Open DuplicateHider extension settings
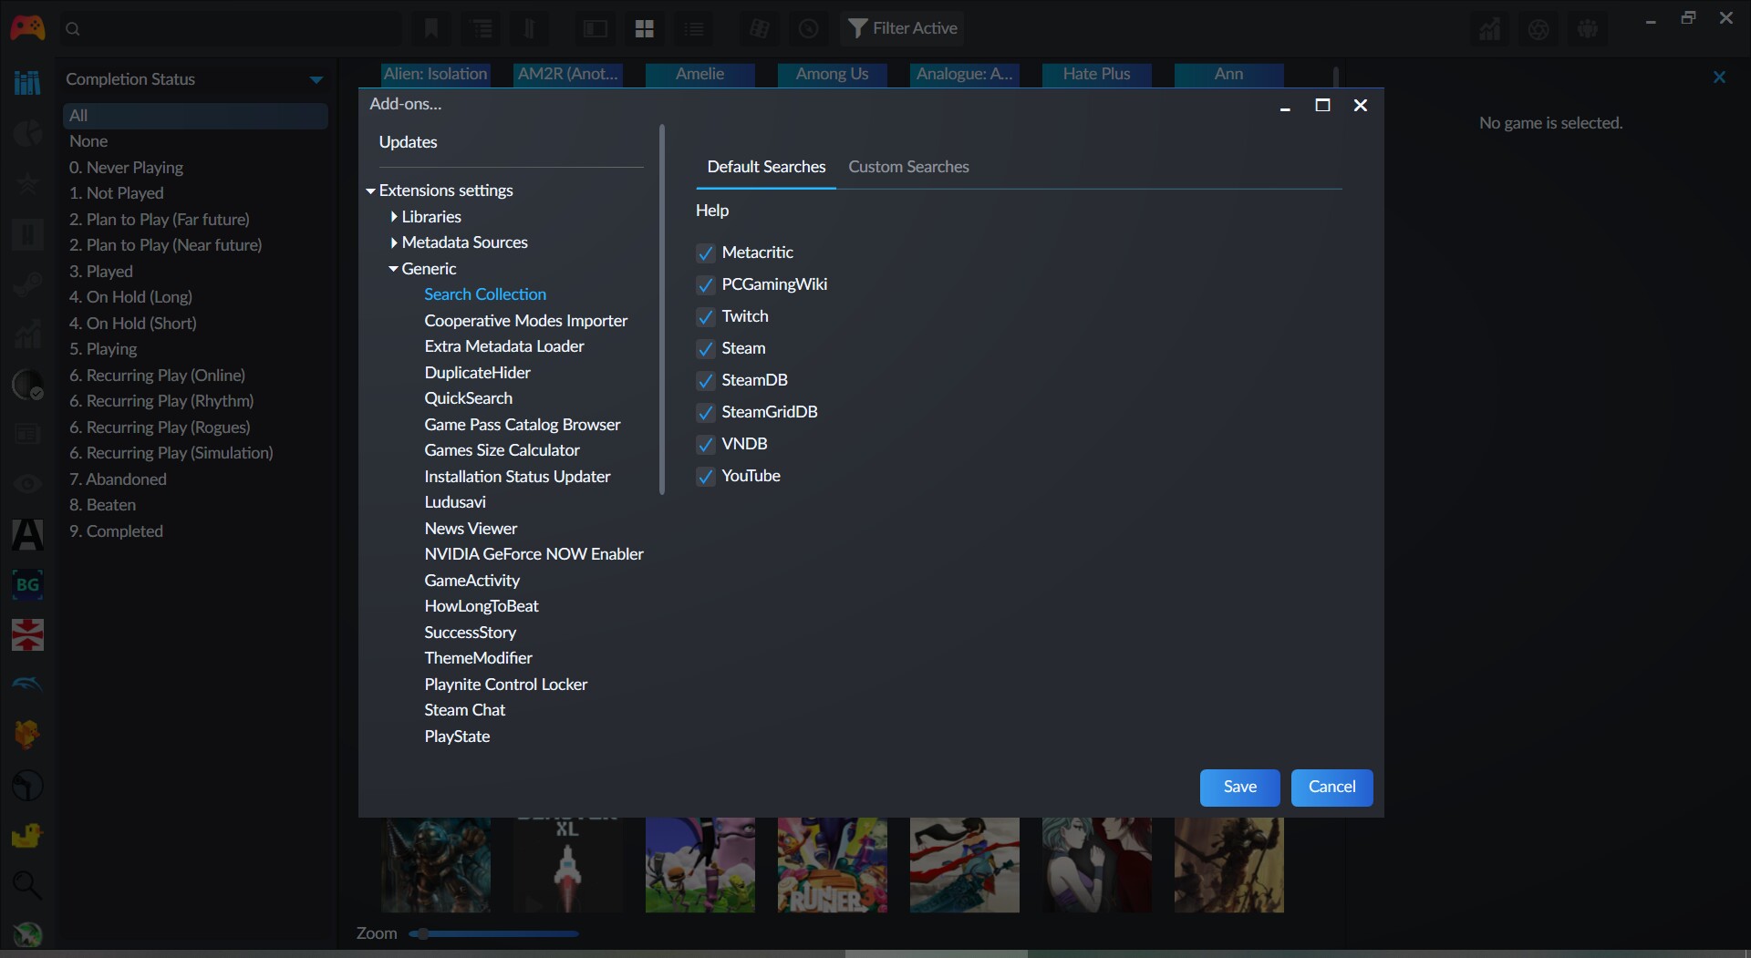The height and width of the screenshot is (958, 1751). (x=477, y=373)
